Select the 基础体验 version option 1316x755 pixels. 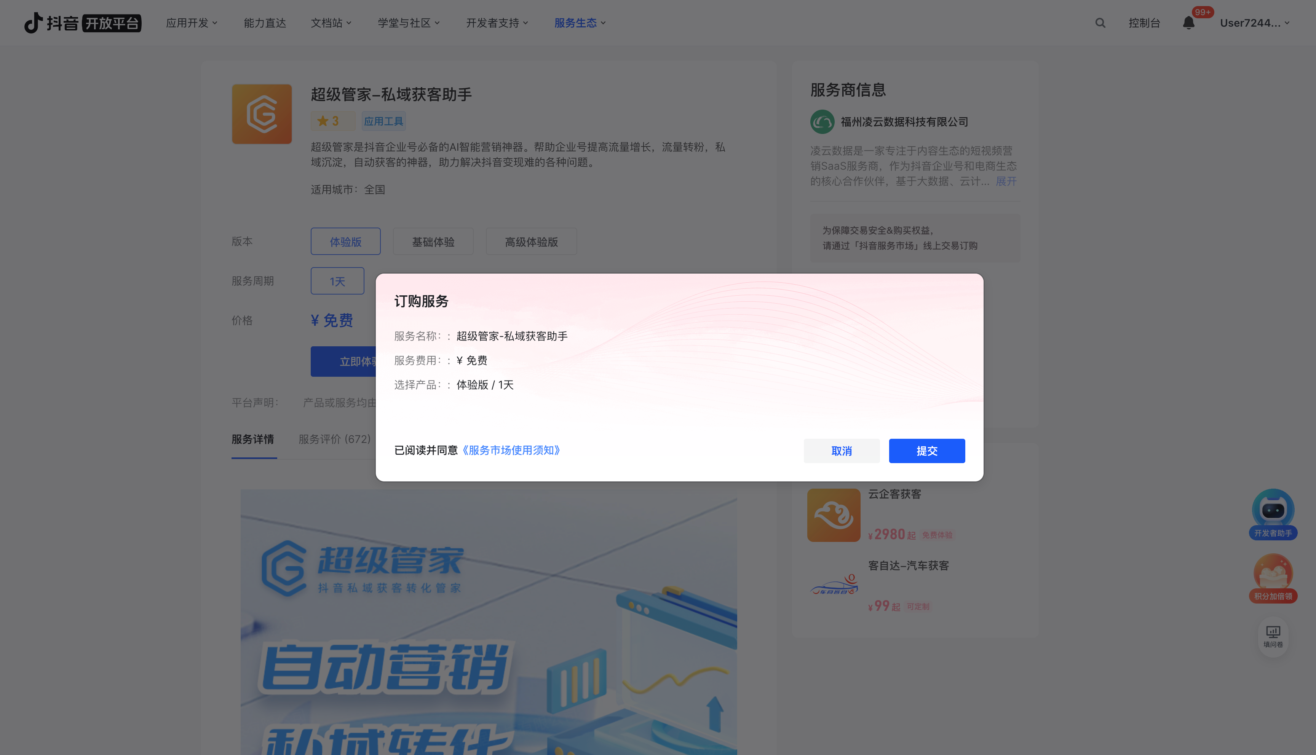click(433, 242)
